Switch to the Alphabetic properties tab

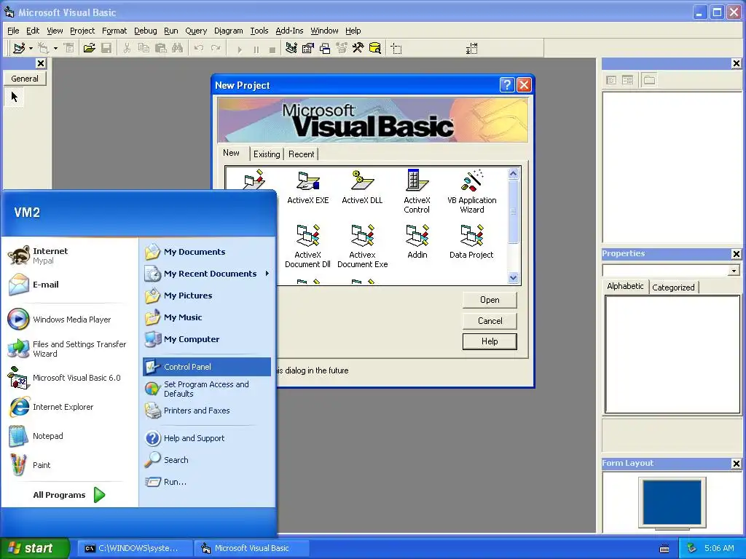[x=625, y=286]
